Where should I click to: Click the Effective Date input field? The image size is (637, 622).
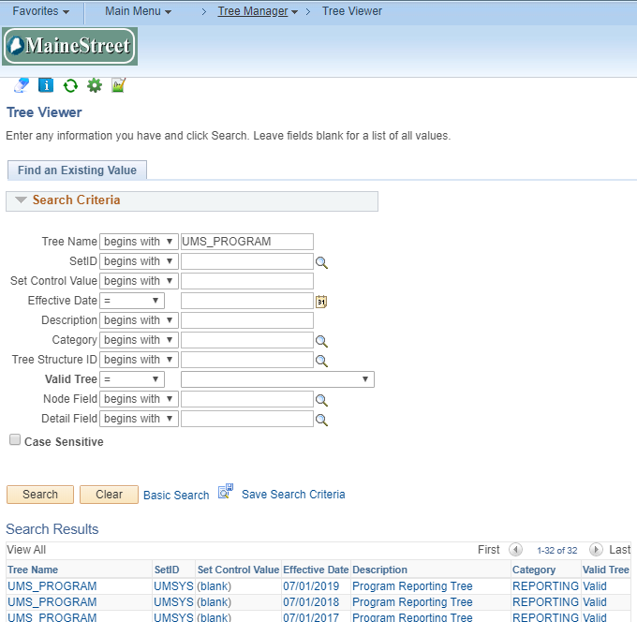click(x=247, y=301)
